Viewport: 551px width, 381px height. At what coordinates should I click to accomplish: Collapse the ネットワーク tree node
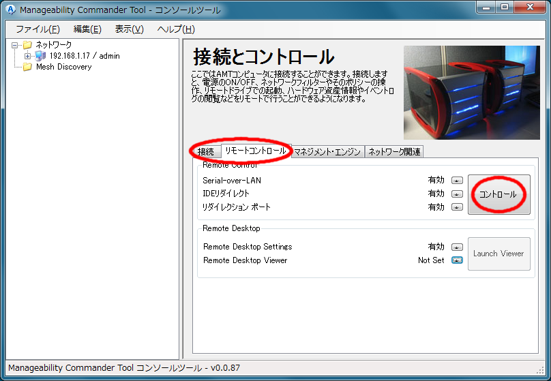(x=14, y=45)
